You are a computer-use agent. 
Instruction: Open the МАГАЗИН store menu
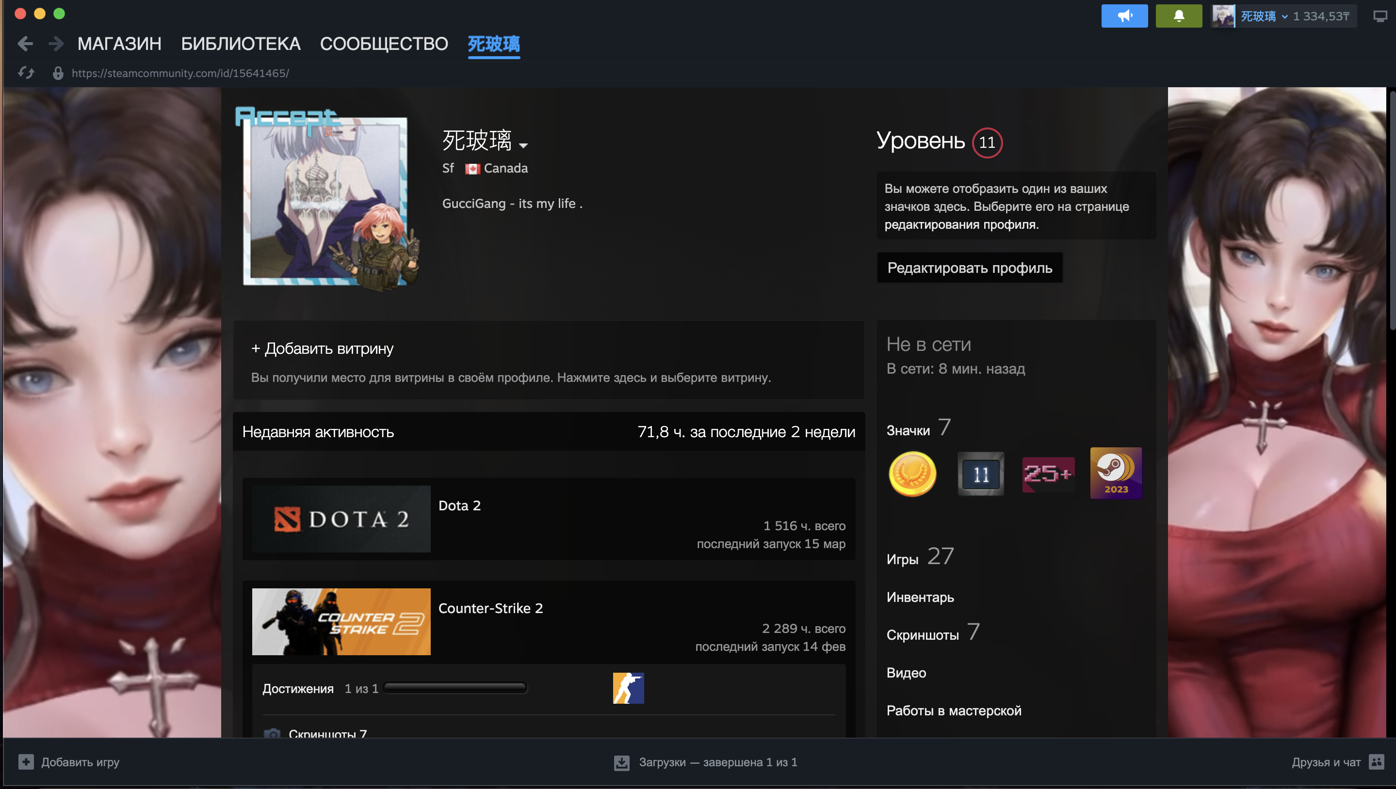pos(119,43)
